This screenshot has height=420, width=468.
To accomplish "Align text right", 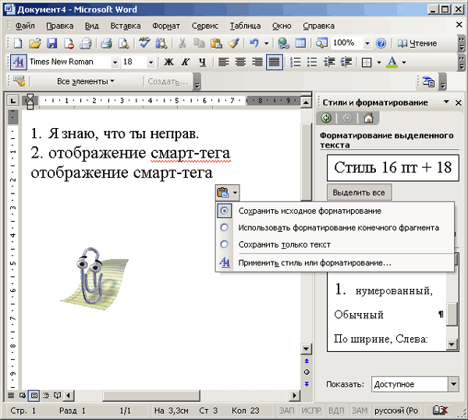I will [x=257, y=62].
